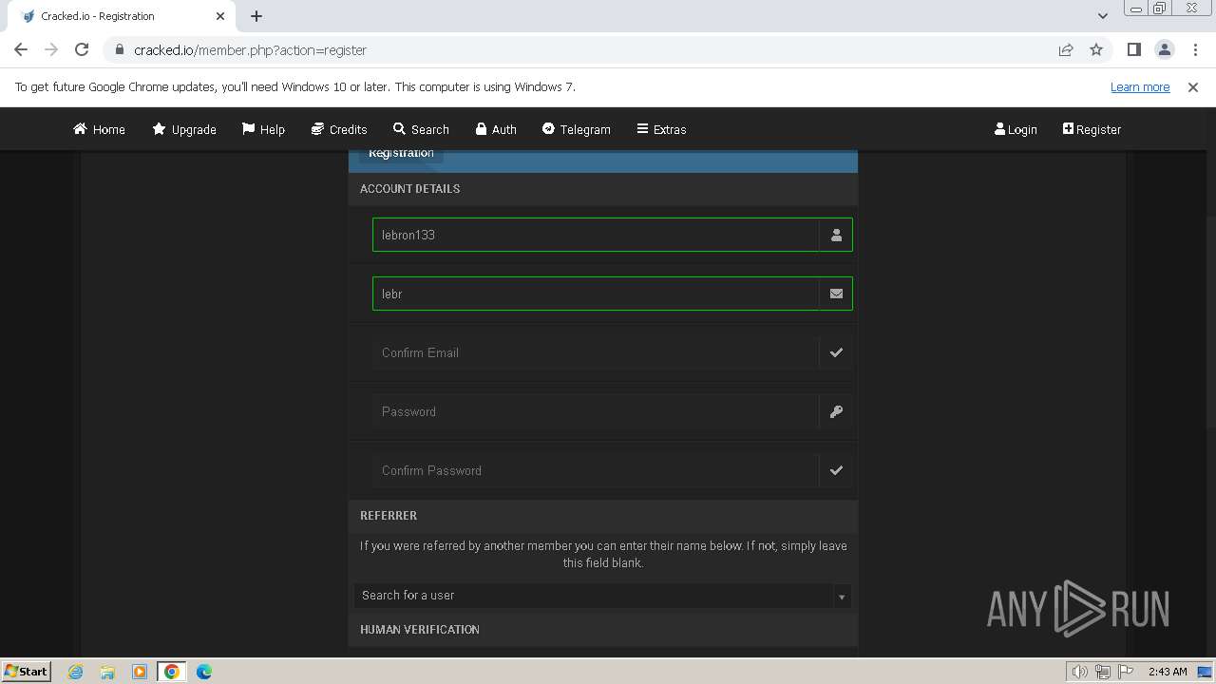Click the Login link

pos(1016,129)
